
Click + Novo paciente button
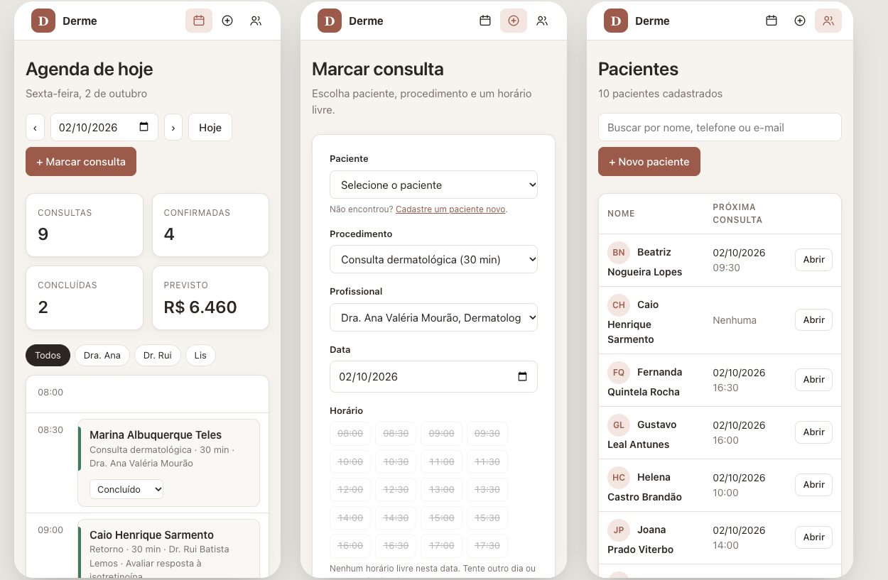point(649,162)
